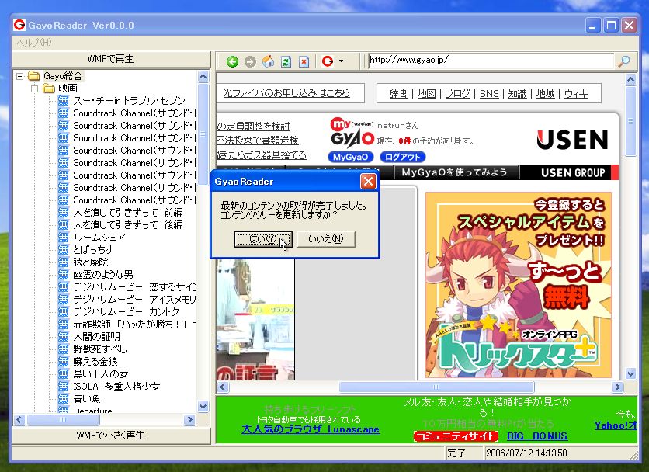Open the 知識 link
This screenshot has width=649, height=472.
(x=517, y=94)
